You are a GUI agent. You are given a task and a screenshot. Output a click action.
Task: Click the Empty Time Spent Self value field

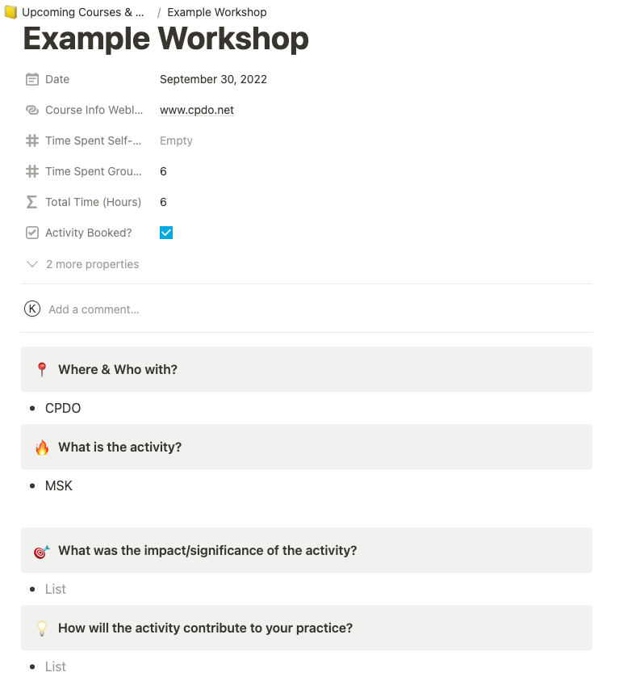point(176,141)
